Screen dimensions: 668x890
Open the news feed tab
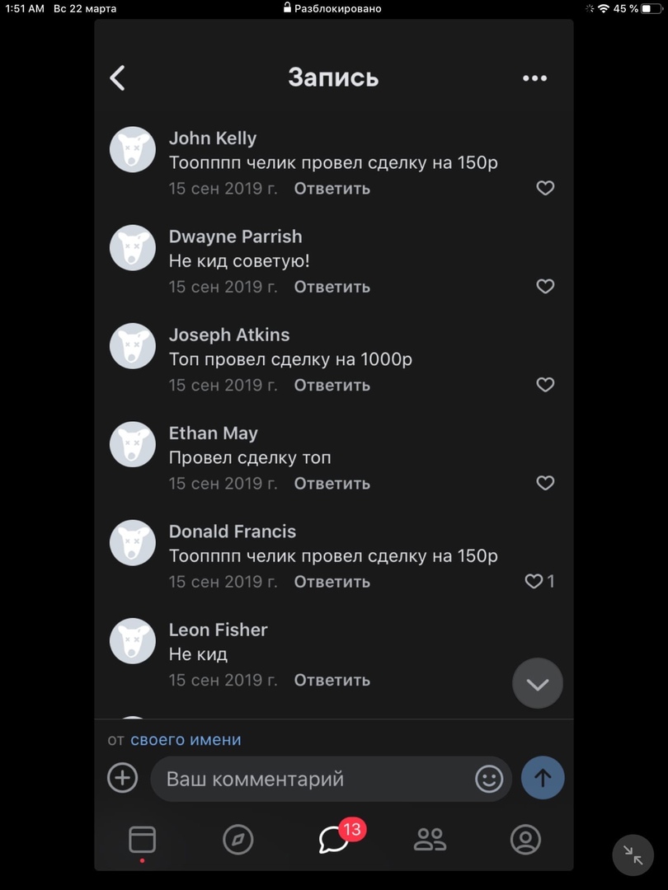click(x=142, y=840)
